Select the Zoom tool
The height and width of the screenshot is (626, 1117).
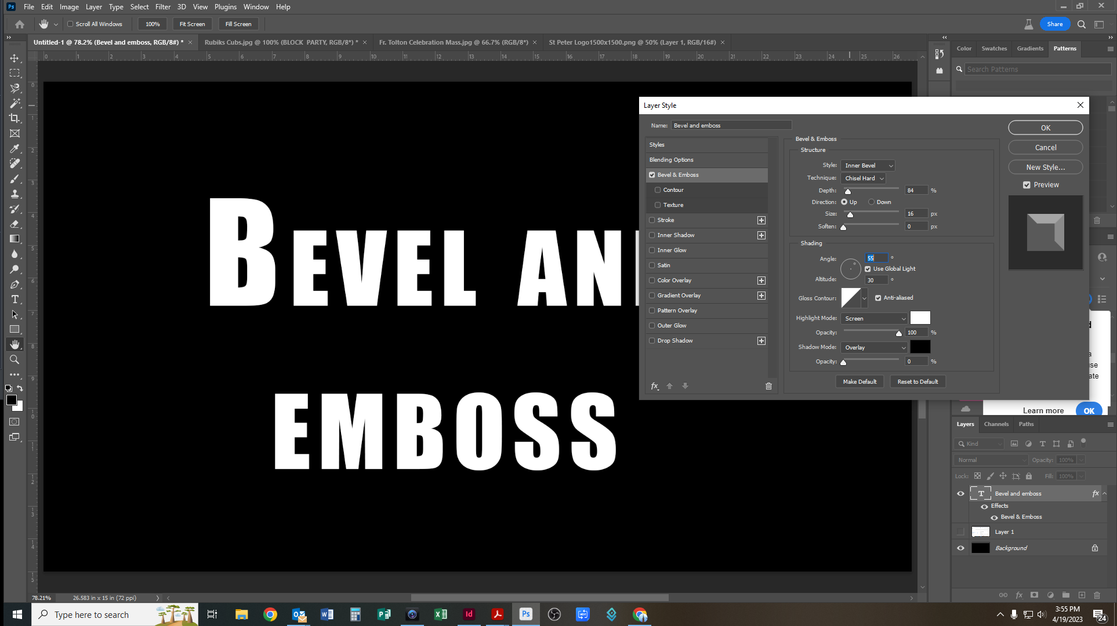pos(14,359)
